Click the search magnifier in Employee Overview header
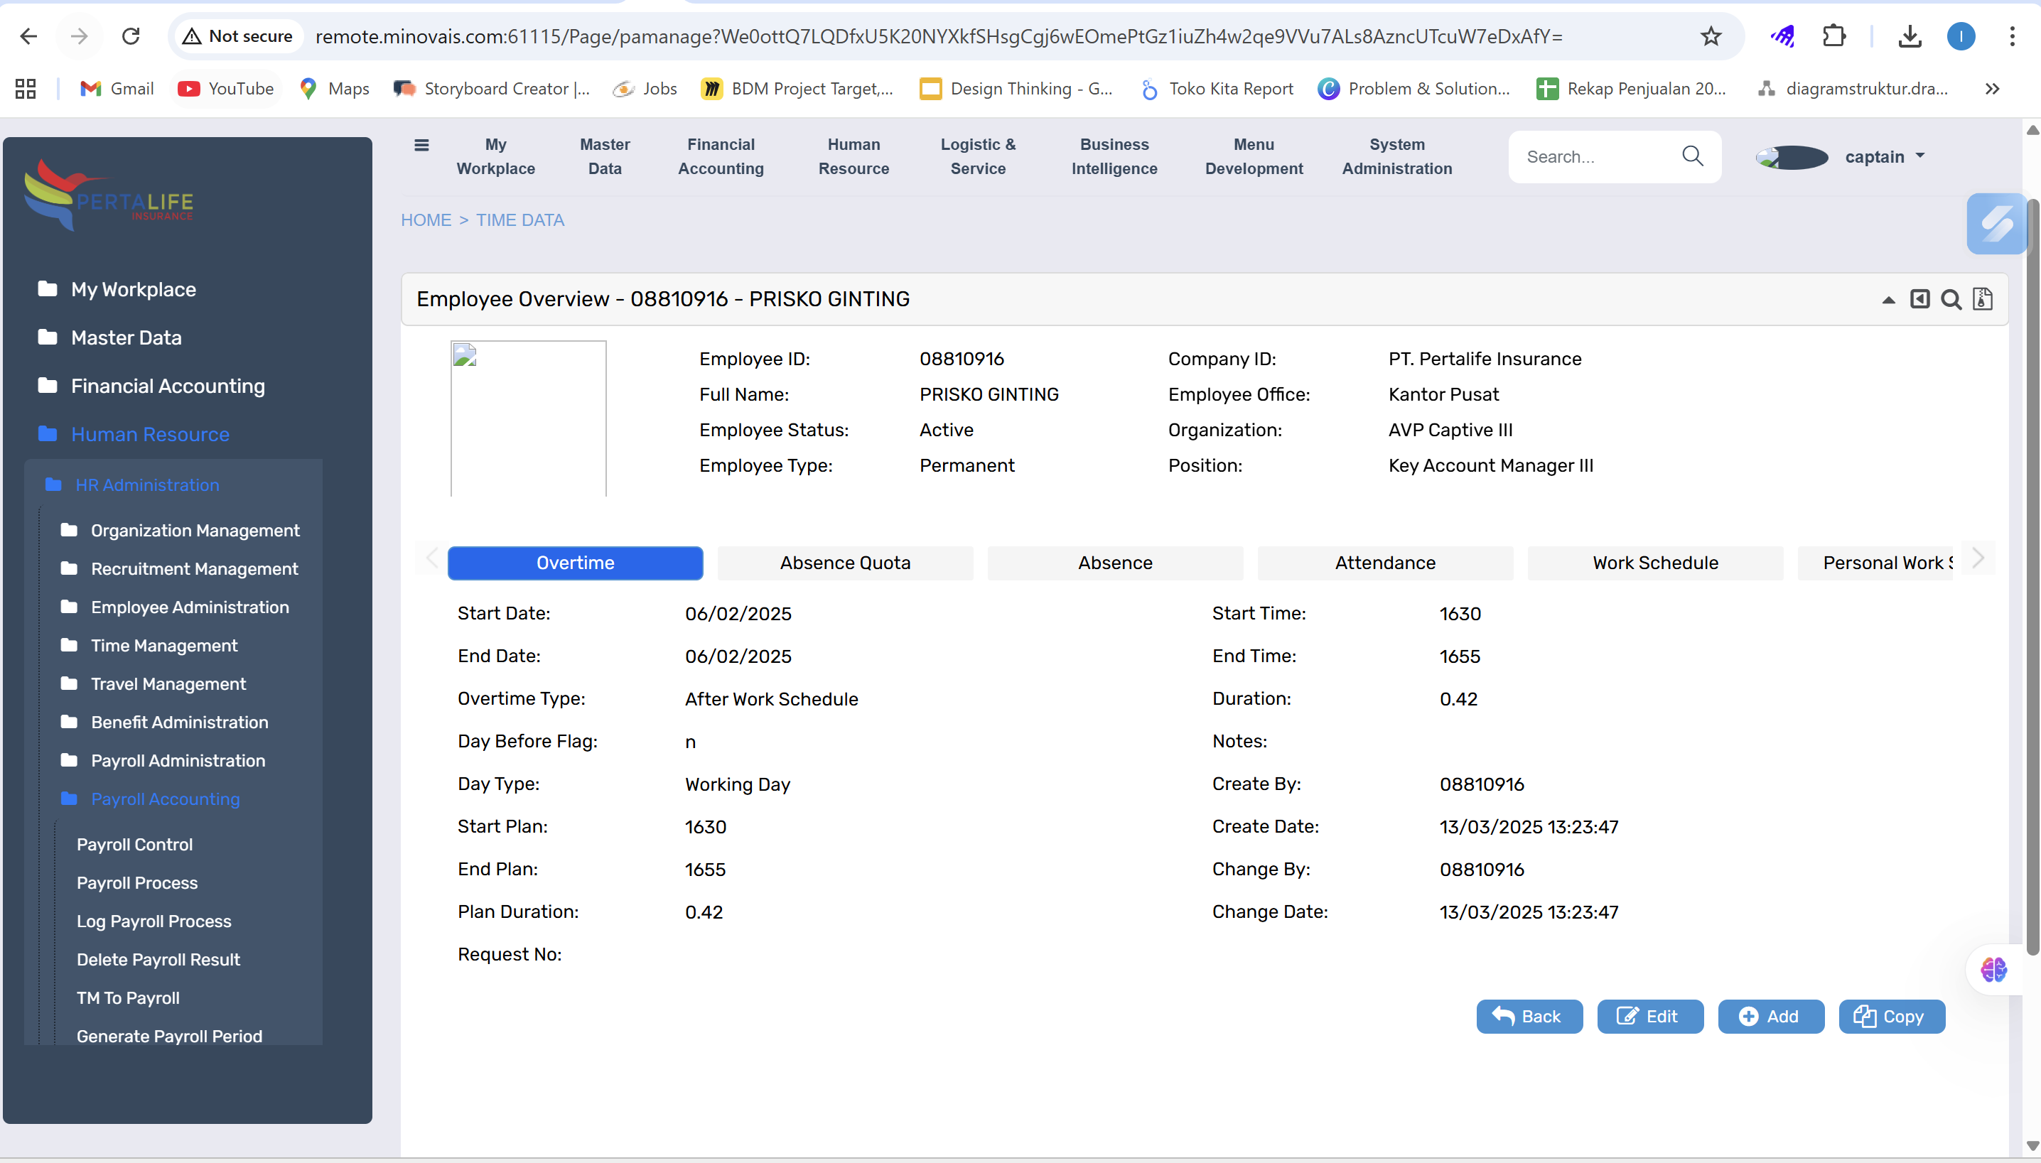Screen dimensions: 2041x1163 click(1951, 300)
